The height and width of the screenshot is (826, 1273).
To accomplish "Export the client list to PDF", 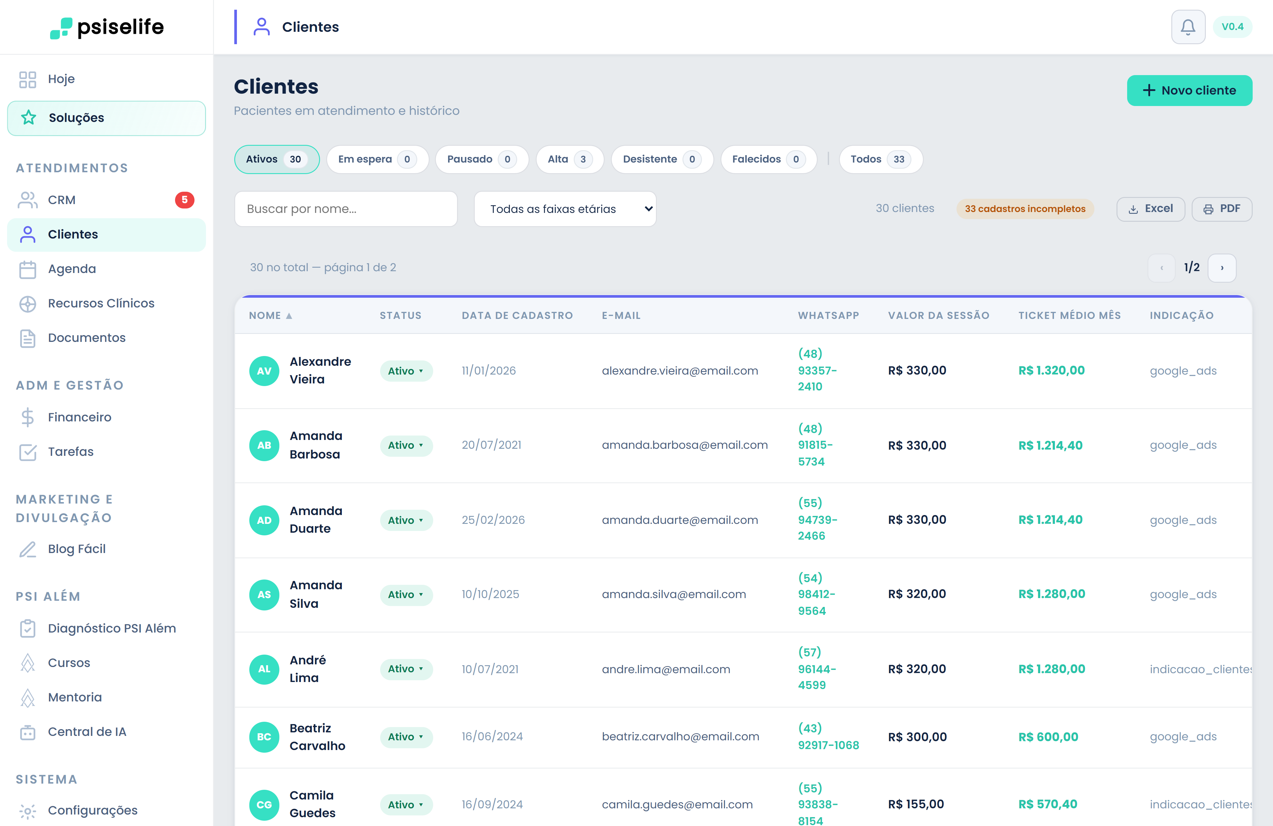I will 1222,209.
